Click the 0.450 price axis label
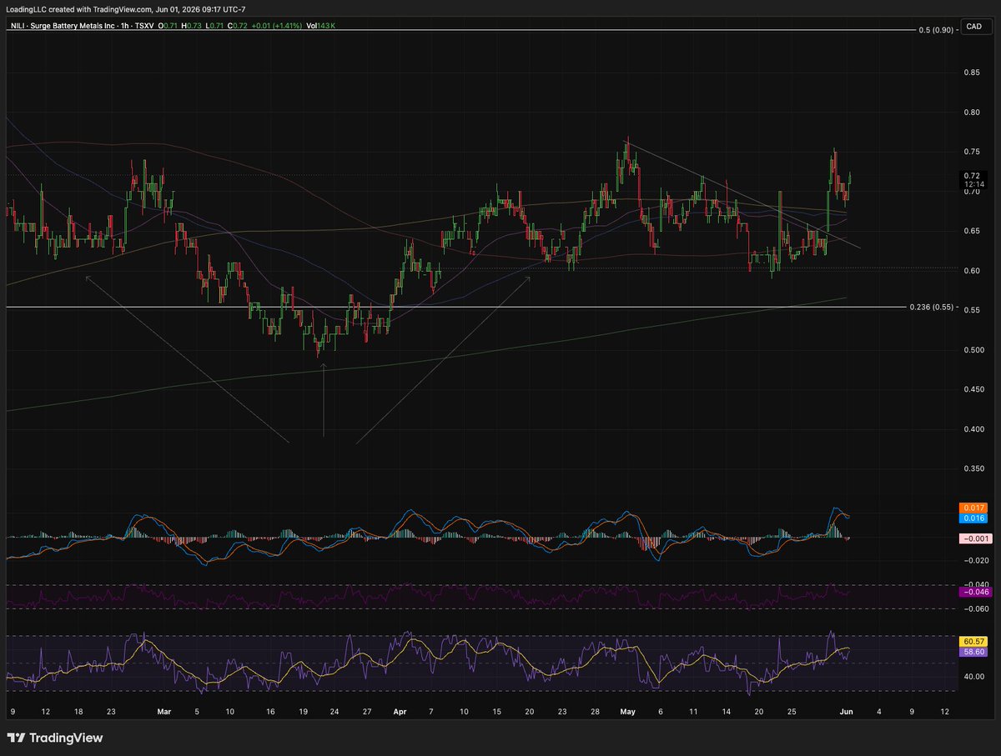This screenshot has height=756, width=1001. pyautogui.click(x=973, y=390)
